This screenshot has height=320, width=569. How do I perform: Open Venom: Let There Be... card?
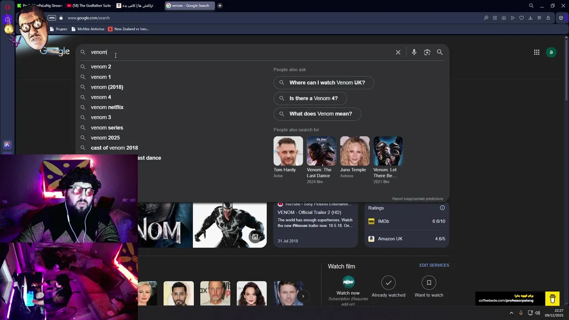388,160
